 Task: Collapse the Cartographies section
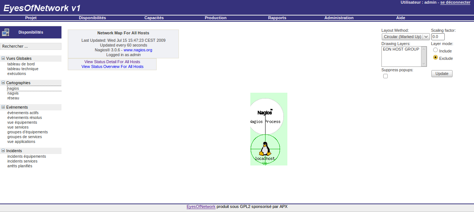tap(3, 83)
